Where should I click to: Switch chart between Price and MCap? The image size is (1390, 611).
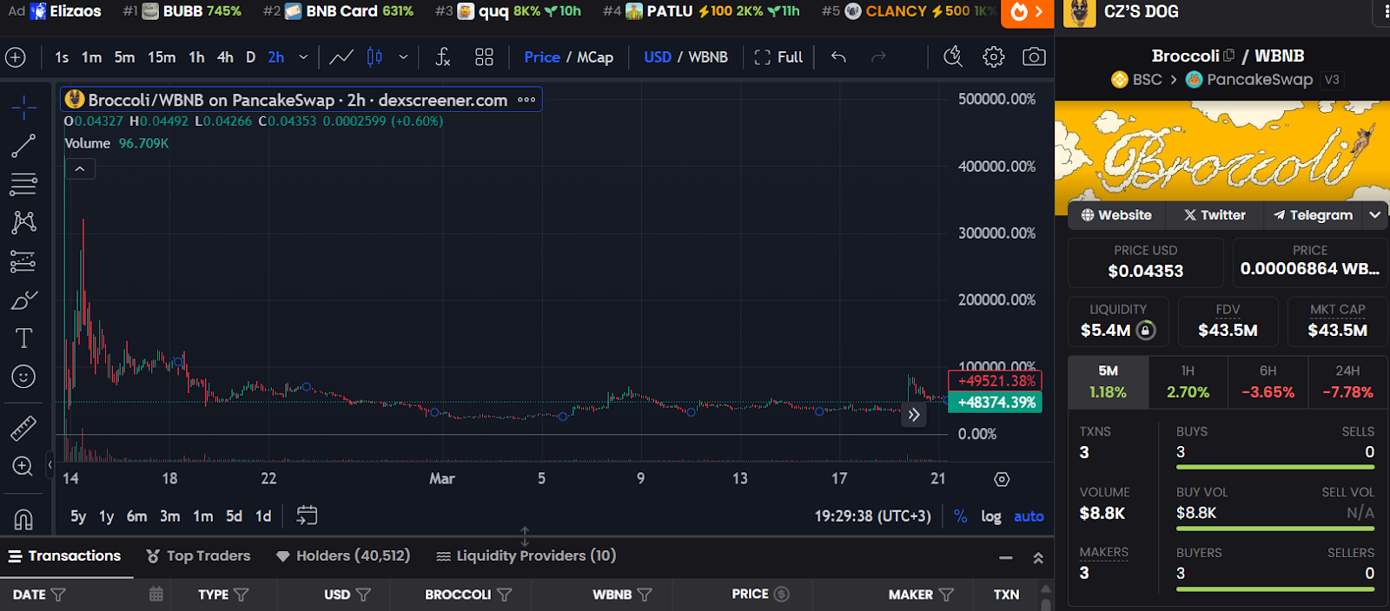pos(568,57)
